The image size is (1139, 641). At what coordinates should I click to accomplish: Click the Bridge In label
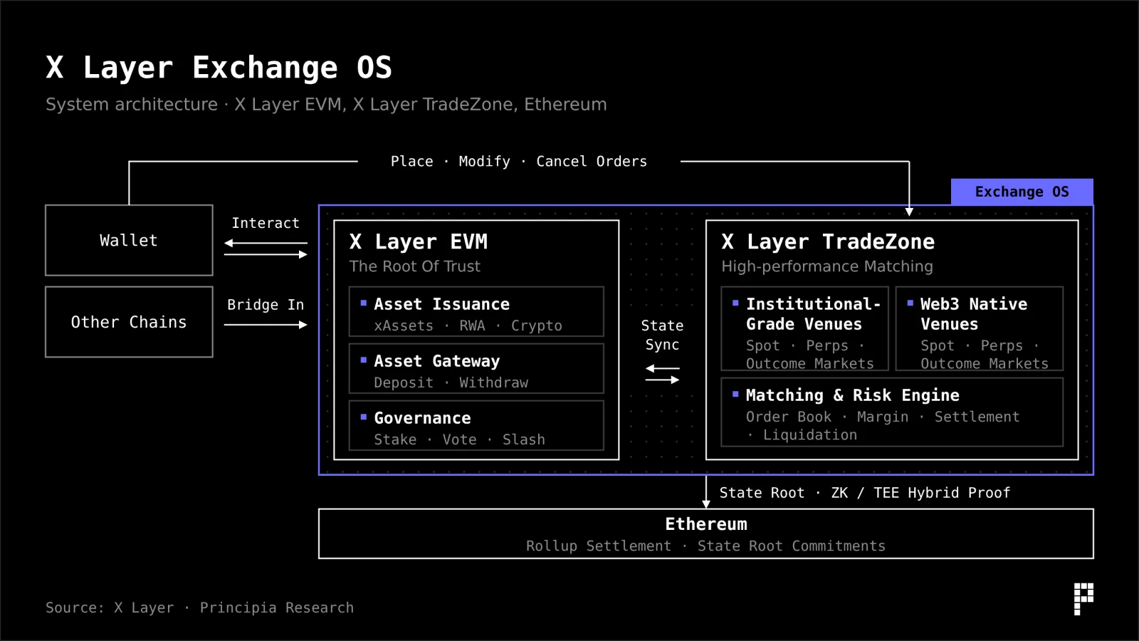(x=266, y=305)
